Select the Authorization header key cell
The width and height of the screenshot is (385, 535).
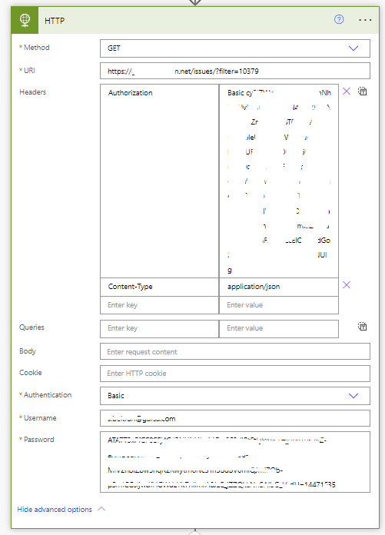pos(159,181)
